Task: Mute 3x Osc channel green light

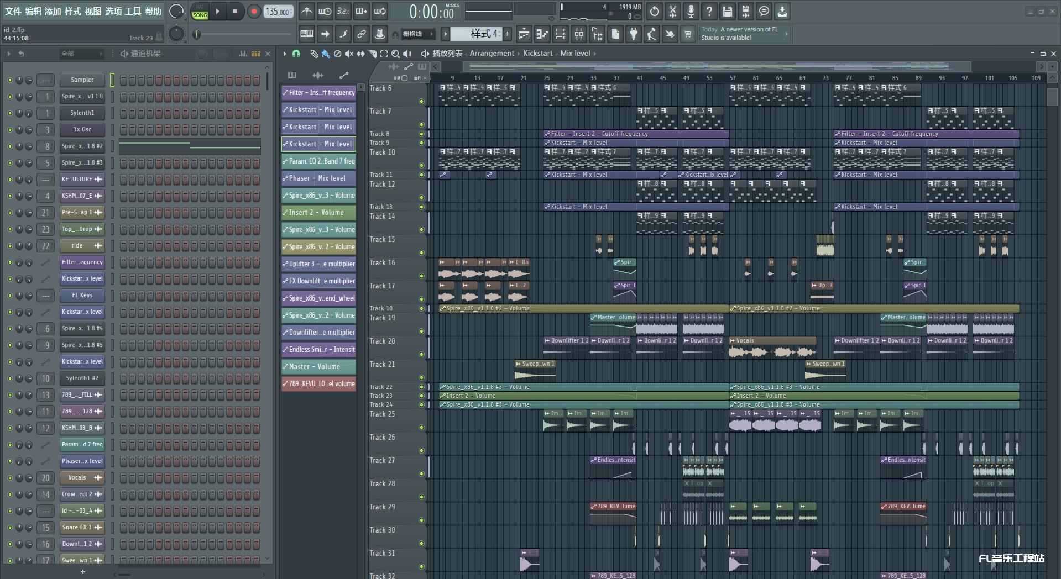Action: 9,130
